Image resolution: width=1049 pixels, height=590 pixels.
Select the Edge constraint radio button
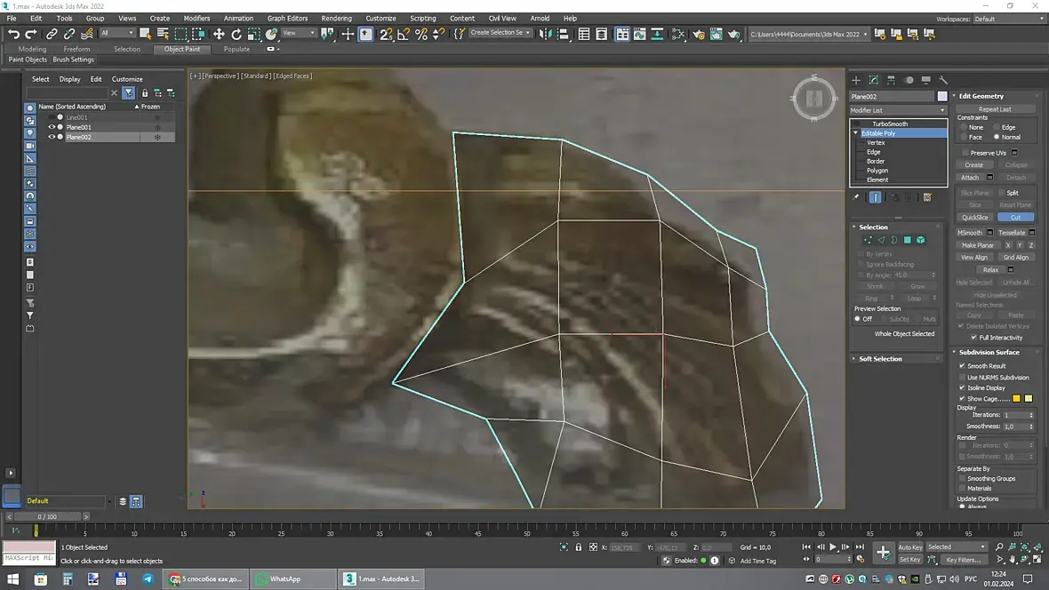tap(996, 127)
